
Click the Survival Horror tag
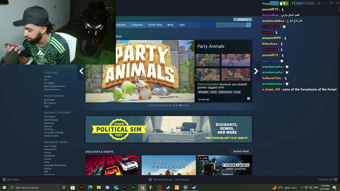pyautogui.click(x=52, y=89)
